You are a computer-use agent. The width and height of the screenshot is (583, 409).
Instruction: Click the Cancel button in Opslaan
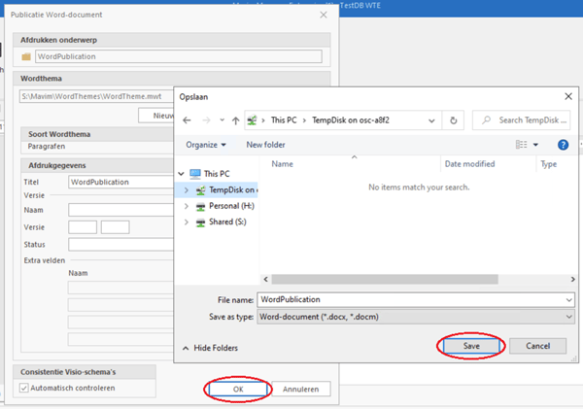coord(538,347)
